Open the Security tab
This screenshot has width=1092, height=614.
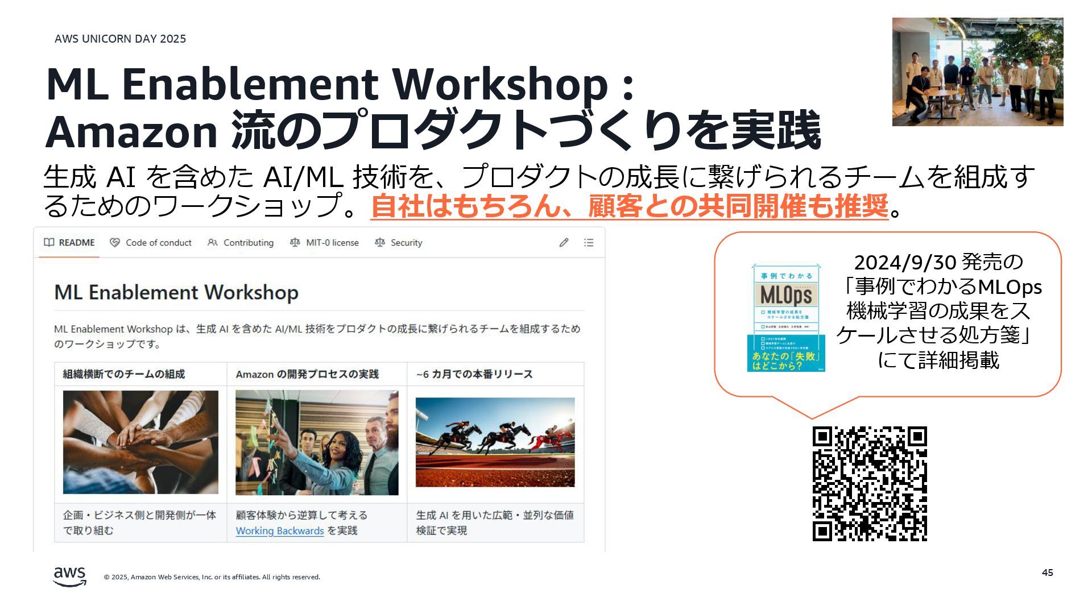(x=398, y=243)
